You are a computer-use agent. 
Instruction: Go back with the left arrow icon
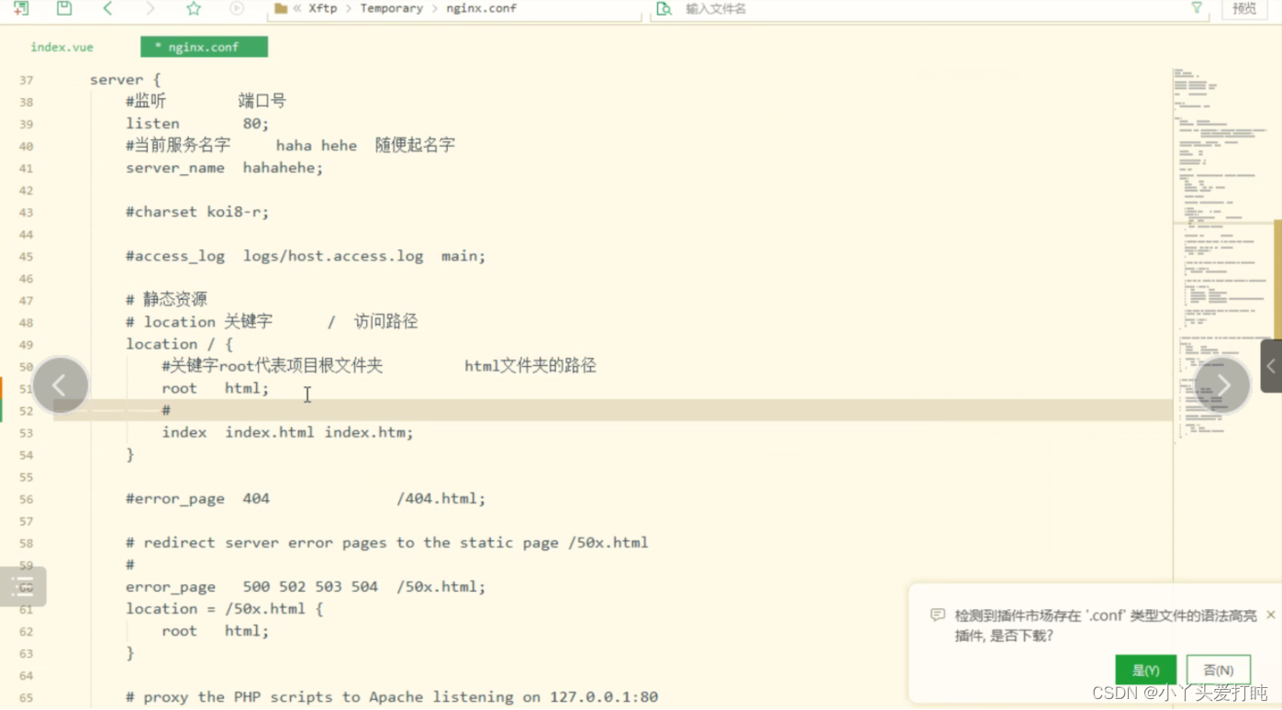(x=107, y=8)
